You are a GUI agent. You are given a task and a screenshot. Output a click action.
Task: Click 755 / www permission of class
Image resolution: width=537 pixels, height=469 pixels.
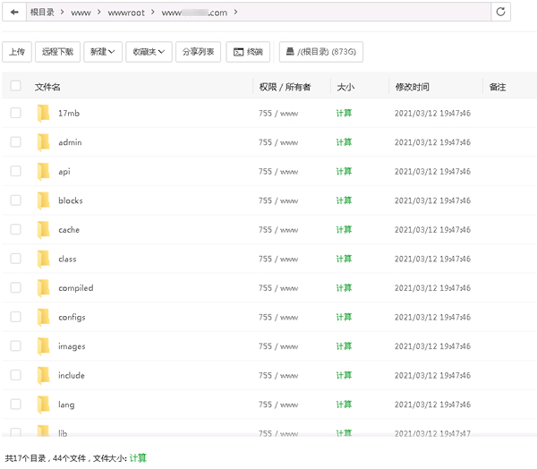click(278, 259)
